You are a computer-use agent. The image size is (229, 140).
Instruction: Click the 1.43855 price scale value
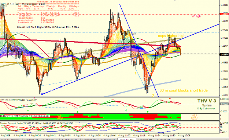pyautogui.click(x=224, y=79)
